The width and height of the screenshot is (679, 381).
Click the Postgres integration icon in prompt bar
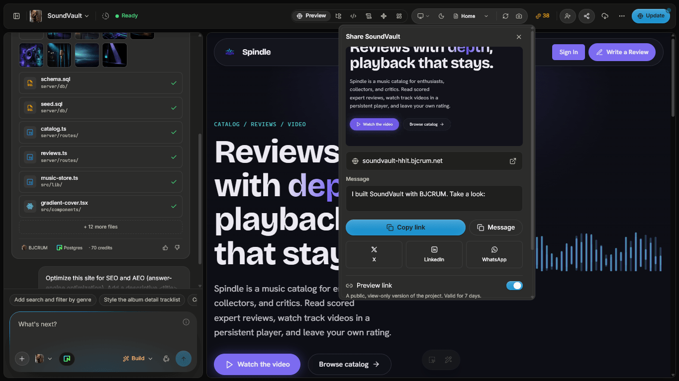(x=67, y=359)
